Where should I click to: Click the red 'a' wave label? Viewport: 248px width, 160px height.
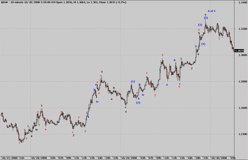click(x=46, y=130)
